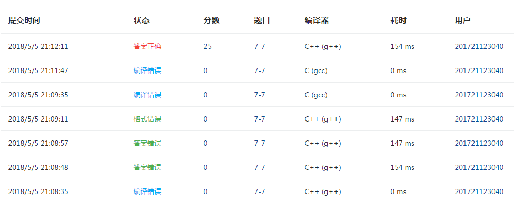Open user 201721123040 in the 21:09:11 row
Viewport: 514px width, 202px height.
tap(479, 119)
